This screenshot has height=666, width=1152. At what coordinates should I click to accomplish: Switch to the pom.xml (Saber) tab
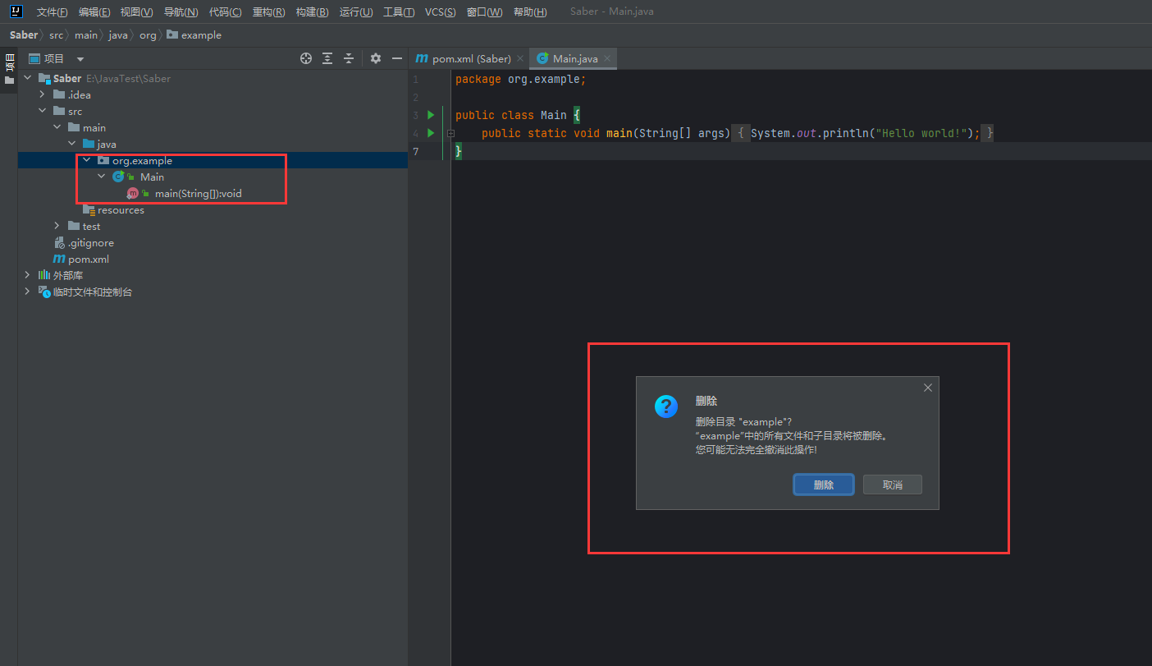tap(470, 59)
